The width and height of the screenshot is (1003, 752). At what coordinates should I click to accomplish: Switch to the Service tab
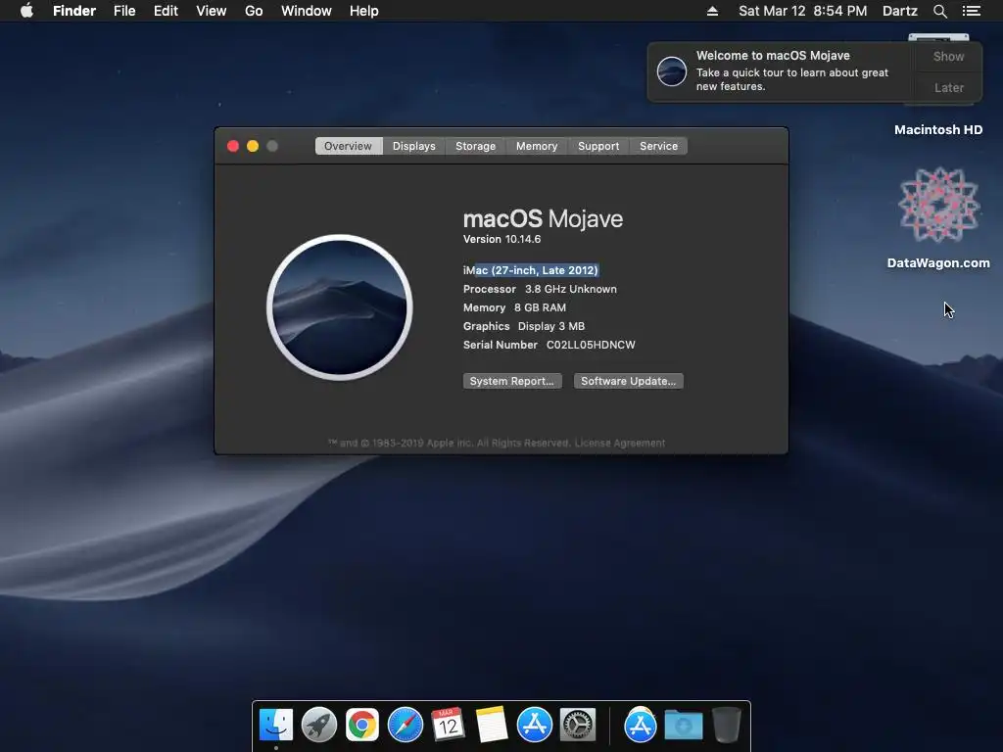pyautogui.click(x=658, y=146)
